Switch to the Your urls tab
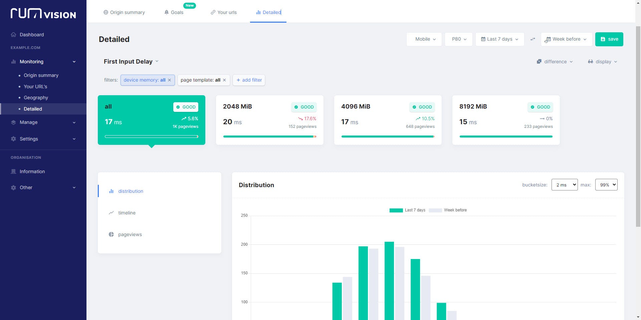The width and height of the screenshot is (641, 320). click(223, 12)
